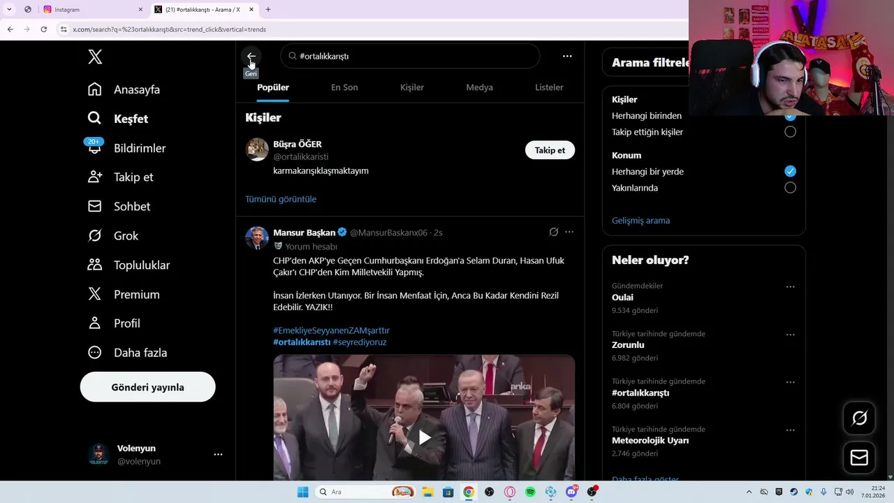The height and width of the screenshot is (503, 894).
Task: Open Daha fazla menu in sidebar
Action: tap(127, 353)
